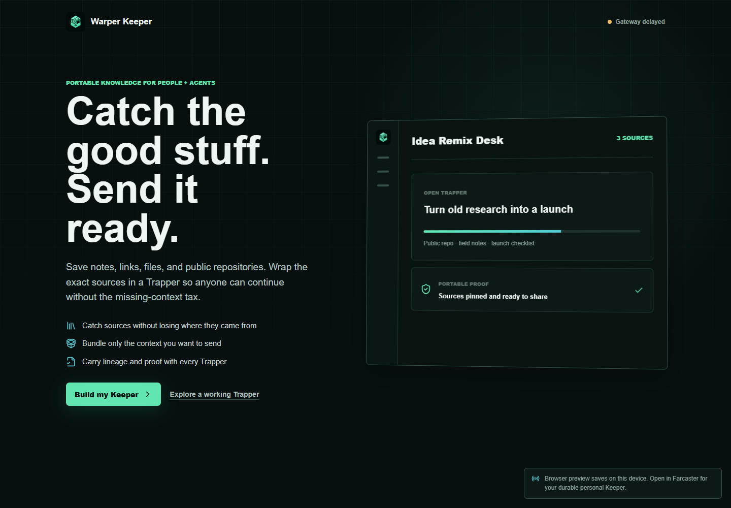731x508 pixels.
Task: Click the Idea Remix Desk title
Action: [457, 141]
